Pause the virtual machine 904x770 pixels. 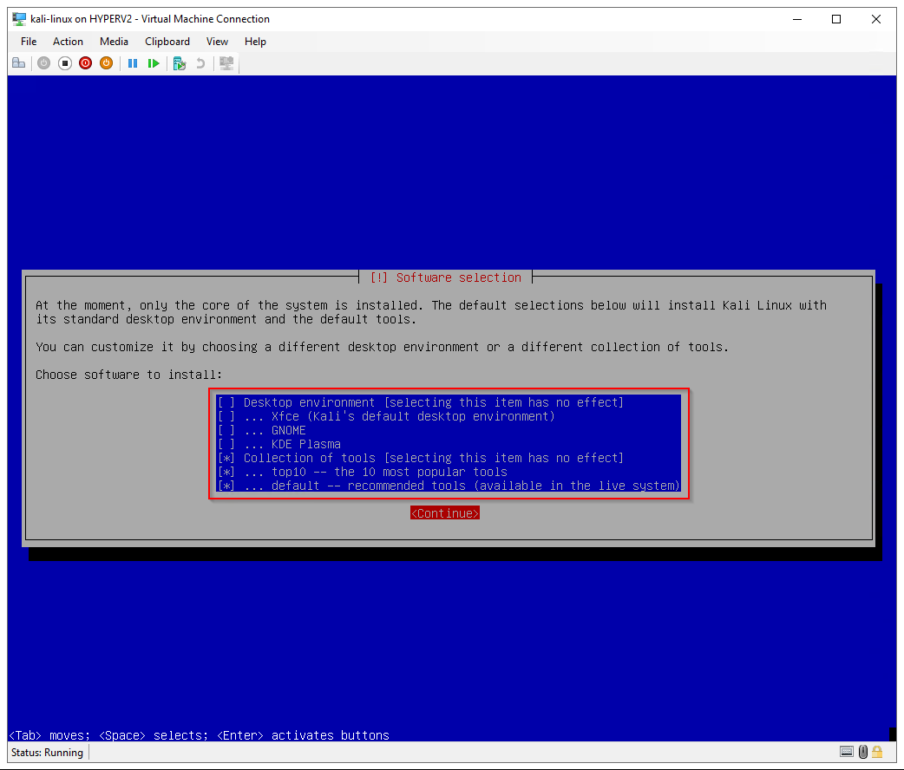[133, 63]
